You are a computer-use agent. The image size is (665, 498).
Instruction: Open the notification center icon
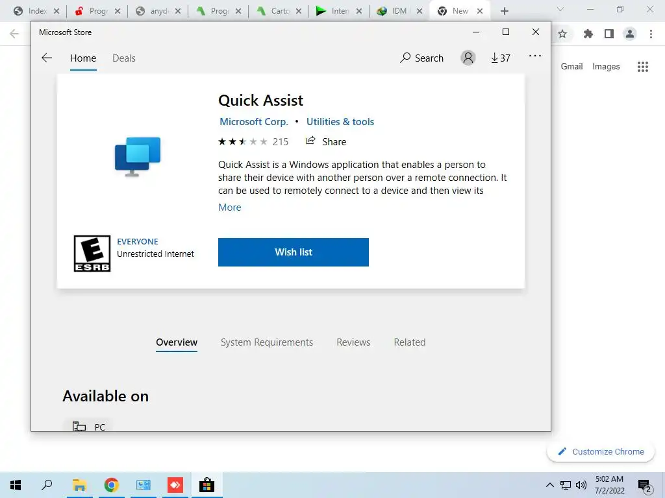645,486
